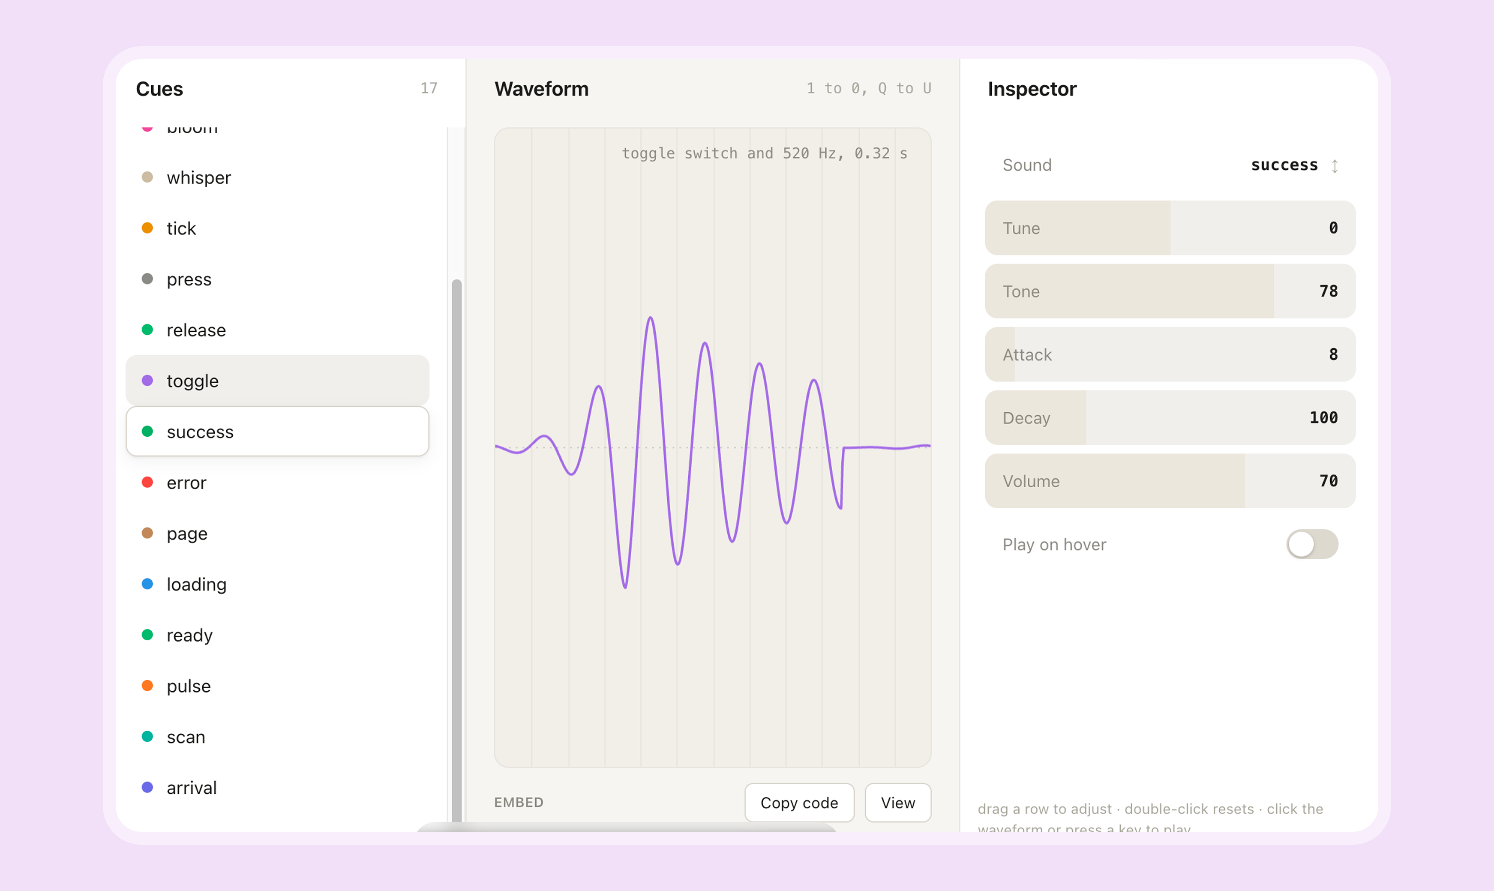This screenshot has width=1494, height=891.
Task: Select the arrival cue
Action: tap(277, 788)
